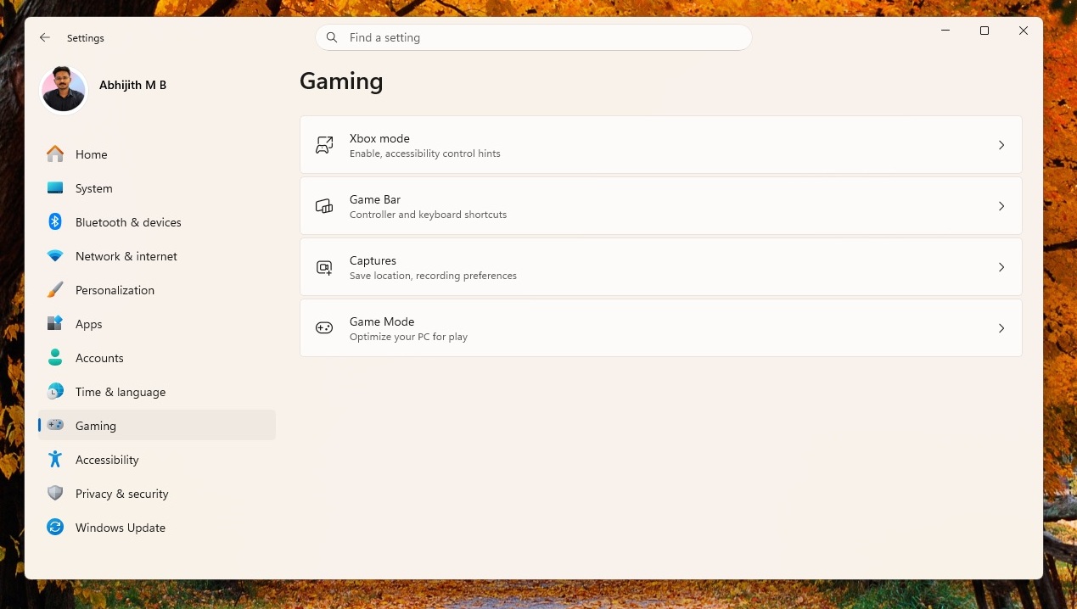Click the user profile picture
The height and width of the screenshot is (609, 1077).
[64, 90]
